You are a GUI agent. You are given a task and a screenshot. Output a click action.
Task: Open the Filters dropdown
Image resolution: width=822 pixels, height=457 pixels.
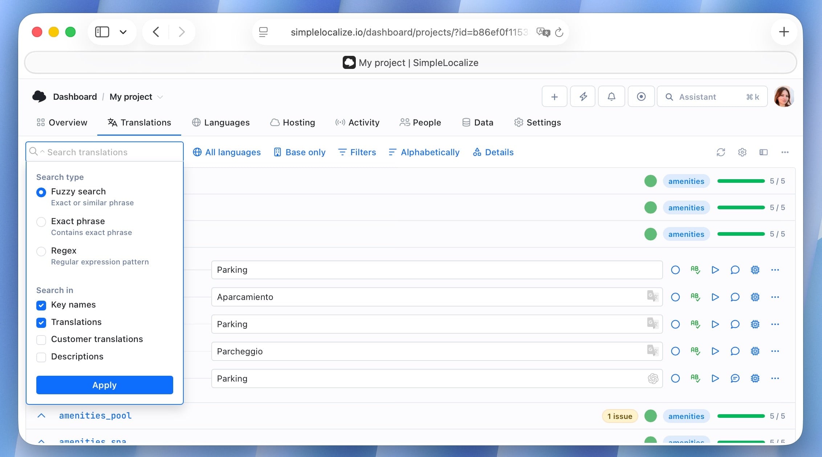click(357, 152)
